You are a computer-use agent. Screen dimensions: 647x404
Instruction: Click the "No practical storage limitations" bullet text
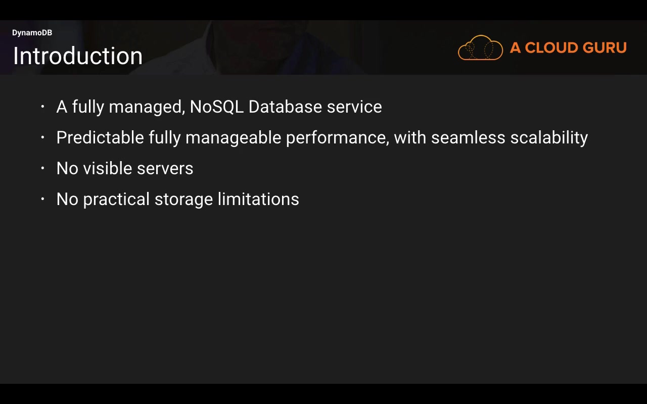tap(177, 199)
